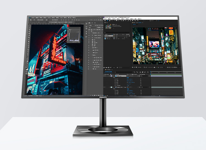
Task: Click the scissors-like icon in Photoshop's collapsed panel strip
Action: pyautogui.click(x=86, y=37)
